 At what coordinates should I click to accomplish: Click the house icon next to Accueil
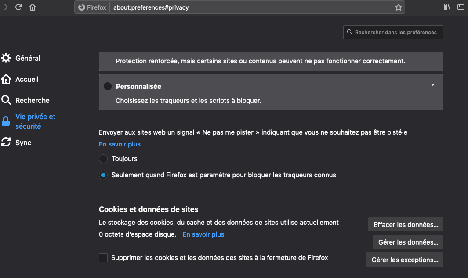point(6,79)
